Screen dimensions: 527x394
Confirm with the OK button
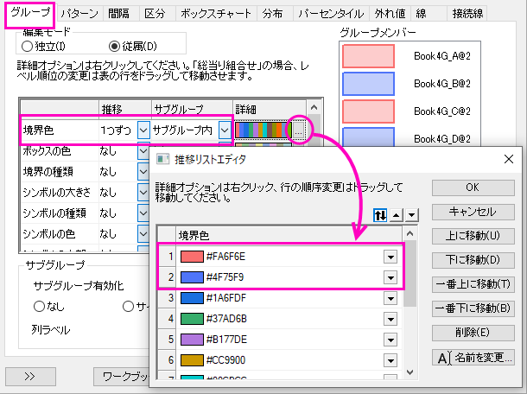473,187
